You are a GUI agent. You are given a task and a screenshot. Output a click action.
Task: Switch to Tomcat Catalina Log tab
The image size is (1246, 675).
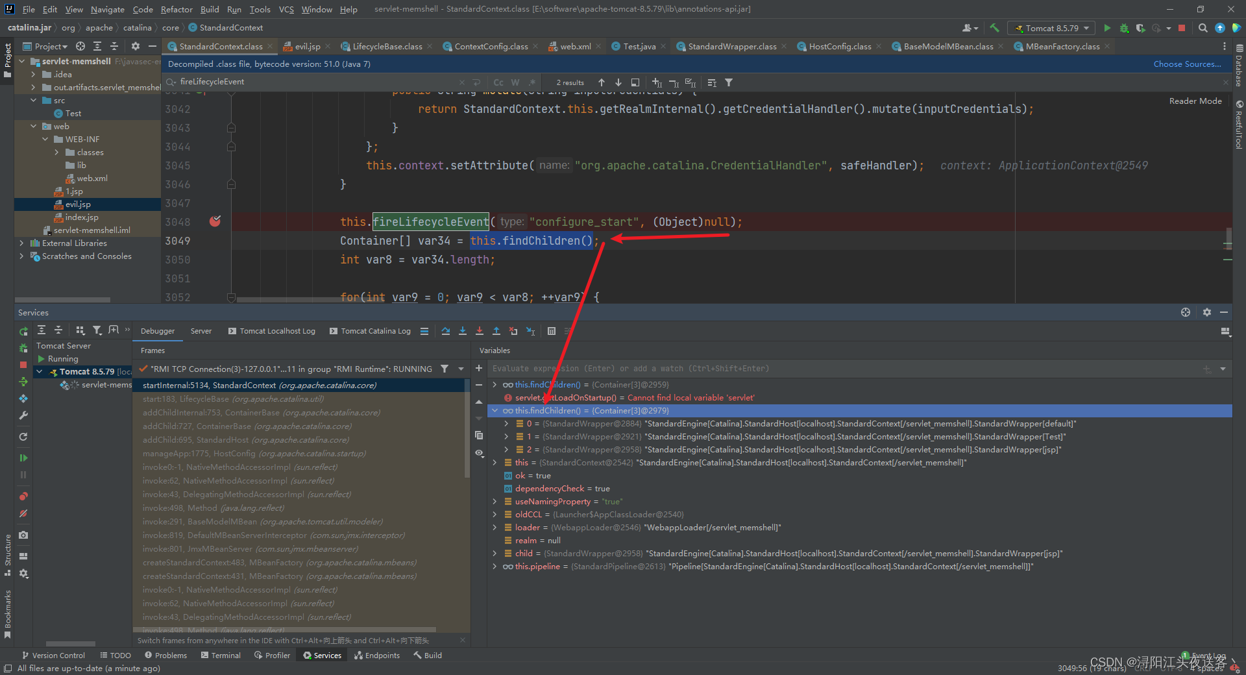370,331
